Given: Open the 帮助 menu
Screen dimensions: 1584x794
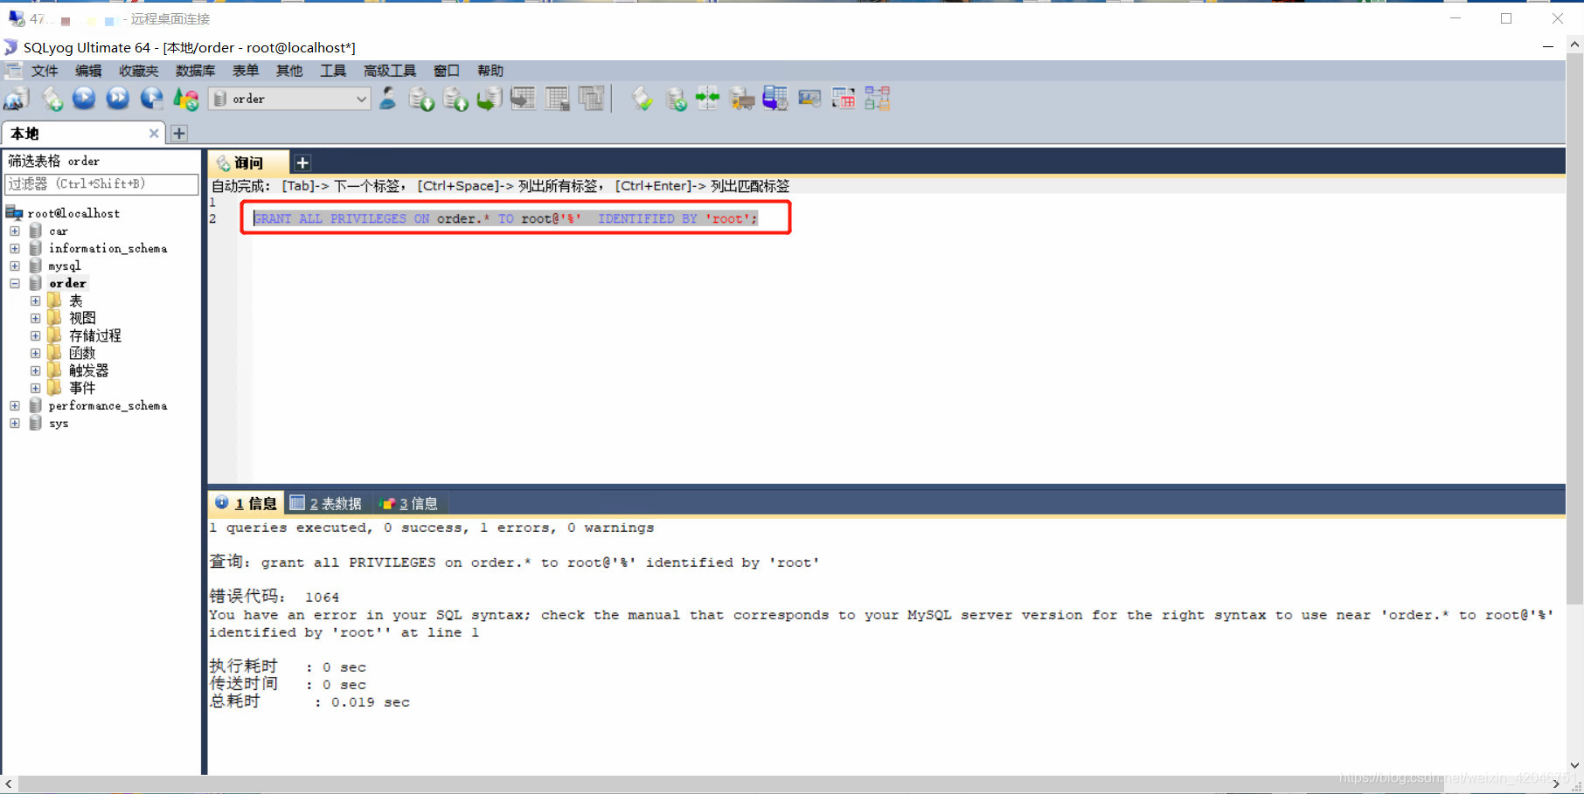Looking at the screenshot, I should tap(490, 71).
